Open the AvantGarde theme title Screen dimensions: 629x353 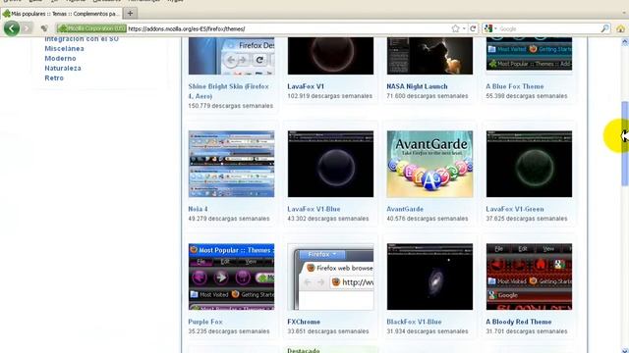(x=405, y=209)
